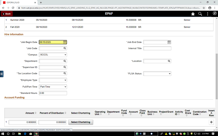218x136 pixels.
Task: Click the pause tab on left edge
Action: pyautogui.click(x=1, y=74)
